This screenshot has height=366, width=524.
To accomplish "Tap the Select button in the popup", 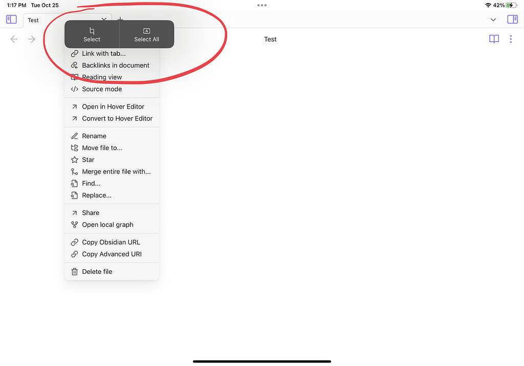I will (x=92, y=34).
